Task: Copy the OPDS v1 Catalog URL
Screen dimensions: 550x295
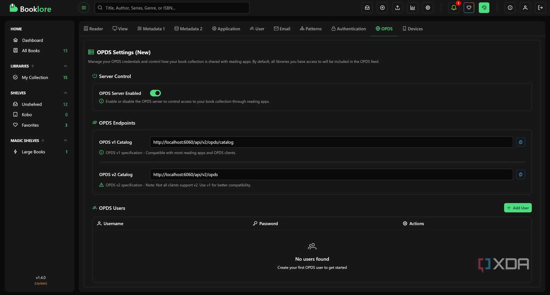Action: [x=520, y=142]
